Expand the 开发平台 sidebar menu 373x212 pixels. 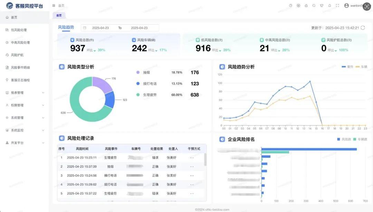25,143
